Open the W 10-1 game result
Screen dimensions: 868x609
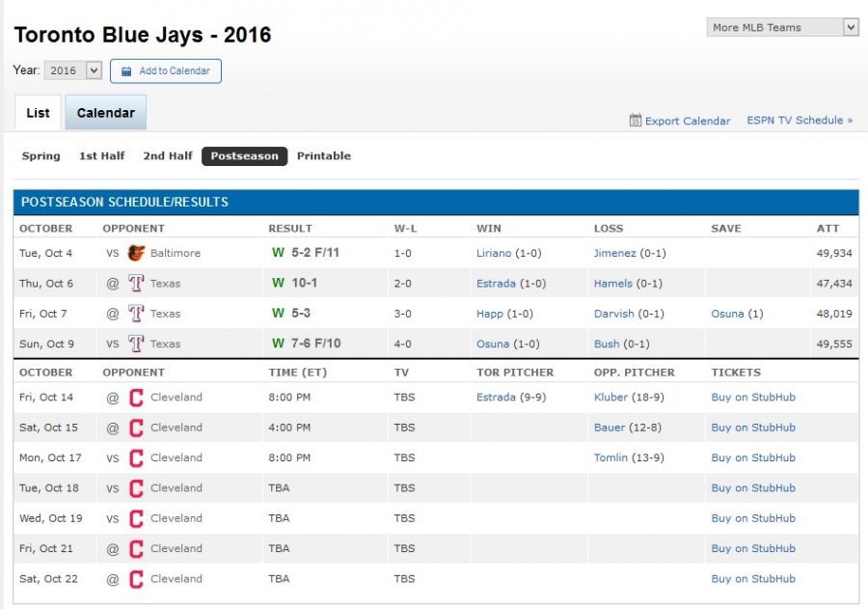click(x=294, y=283)
